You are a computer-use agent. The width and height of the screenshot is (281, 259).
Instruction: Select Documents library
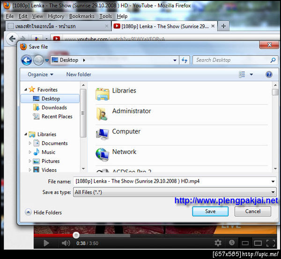51,143
